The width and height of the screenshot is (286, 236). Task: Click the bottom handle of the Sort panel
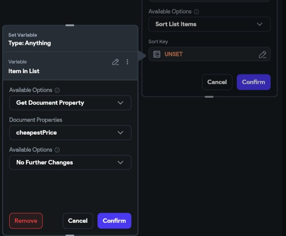tap(209, 97)
